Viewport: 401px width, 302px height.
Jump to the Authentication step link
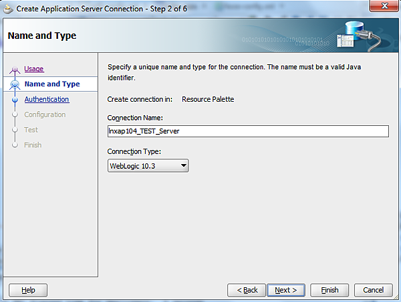click(x=46, y=99)
